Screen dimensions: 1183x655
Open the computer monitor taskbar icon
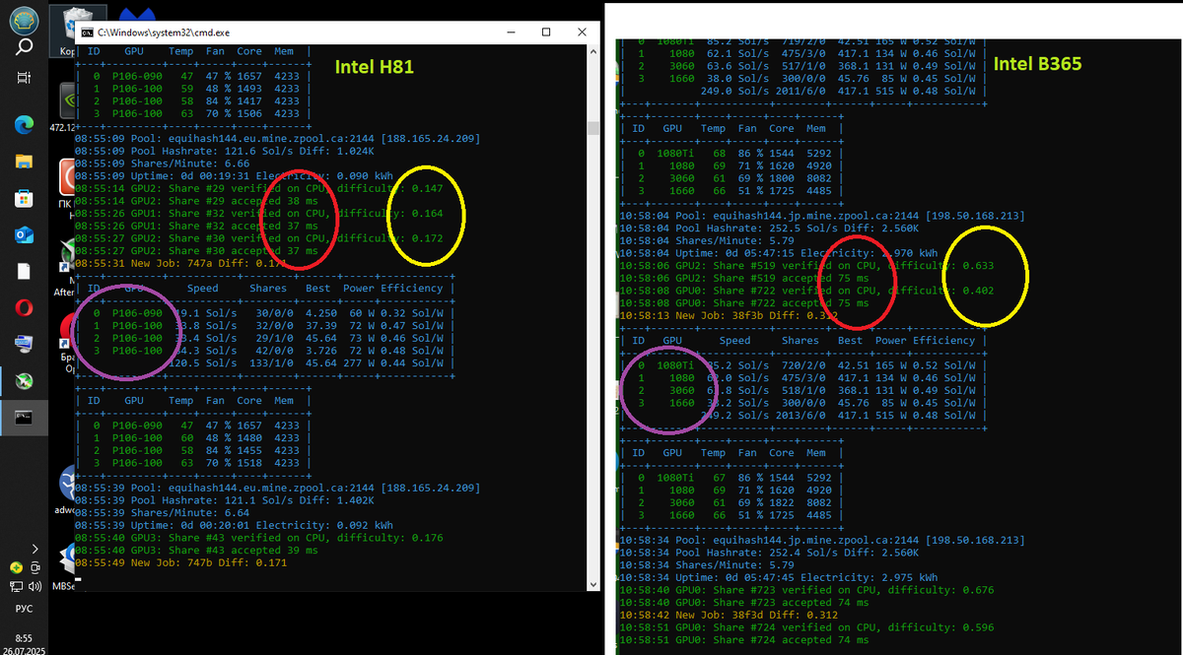(x=24, y=344)
